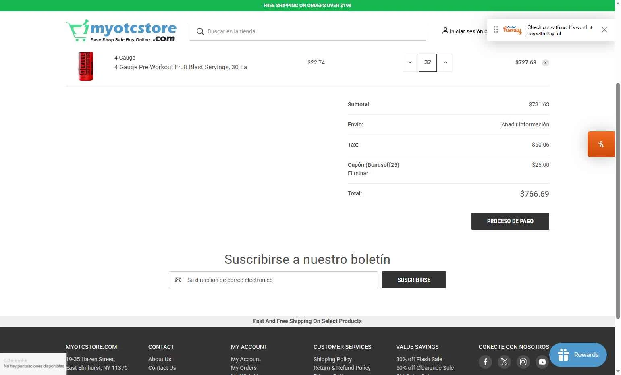This screenshot has height=375, width=621.
Task: Click the Iniciar sesión user icon
Action: tap(445, 31)
